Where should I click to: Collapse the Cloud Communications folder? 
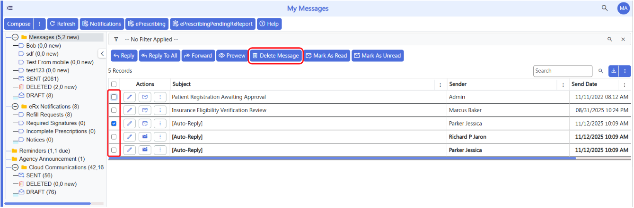[15, 167]
